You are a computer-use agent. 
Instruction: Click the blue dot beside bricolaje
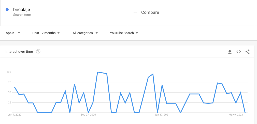7,10
